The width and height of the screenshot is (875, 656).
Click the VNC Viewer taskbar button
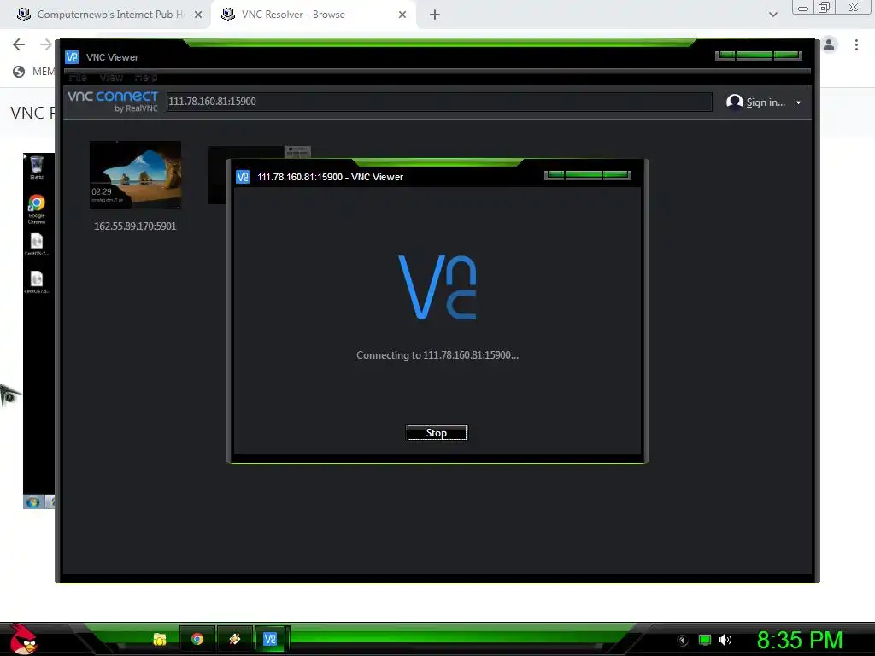[x=270, y=639]
